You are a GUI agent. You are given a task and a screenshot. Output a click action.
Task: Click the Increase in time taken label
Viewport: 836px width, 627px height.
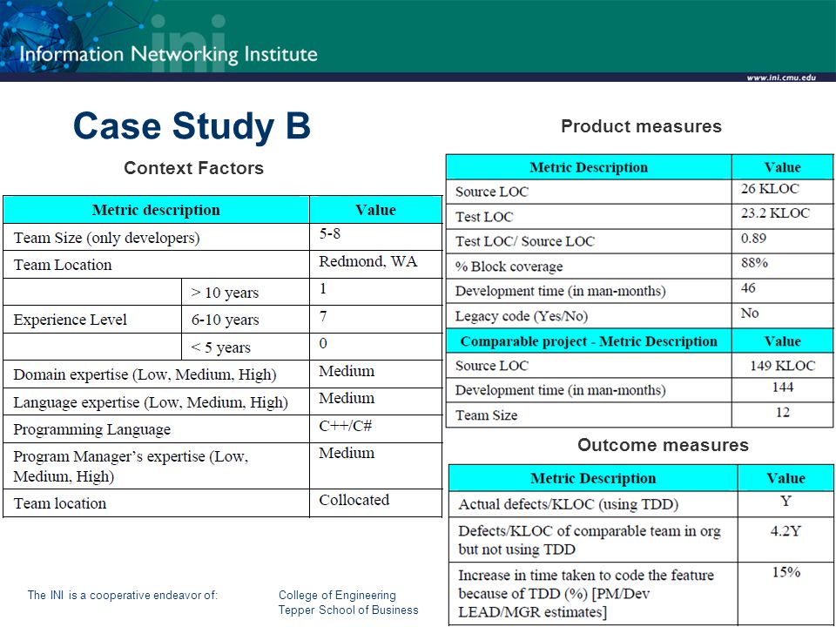586,593
